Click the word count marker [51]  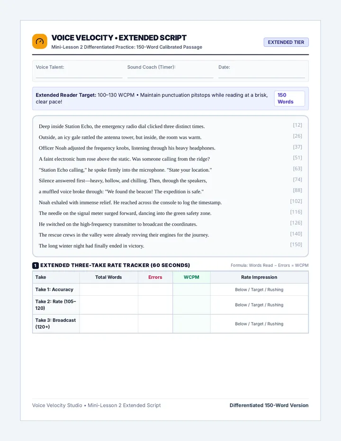[x=297, y=158]
